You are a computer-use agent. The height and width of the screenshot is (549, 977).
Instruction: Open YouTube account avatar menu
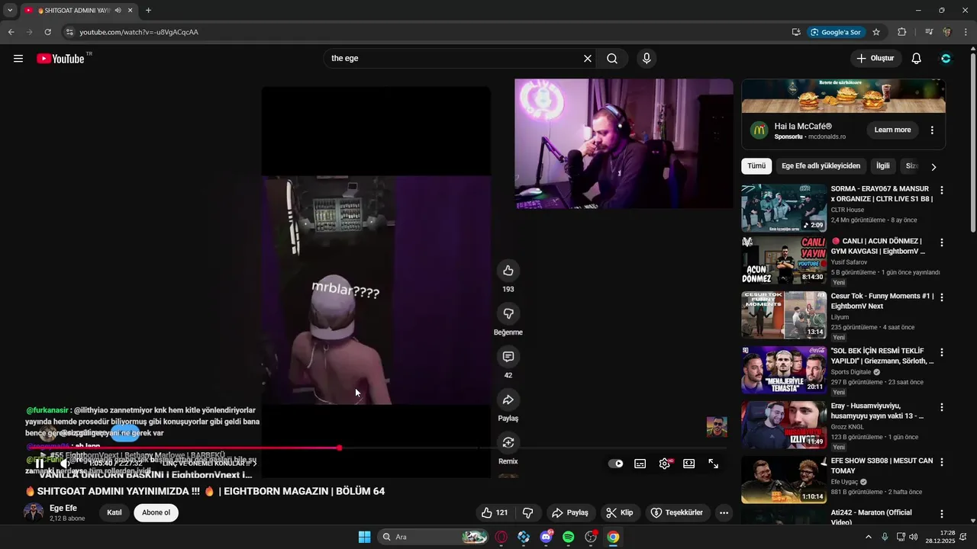(946, 59)
